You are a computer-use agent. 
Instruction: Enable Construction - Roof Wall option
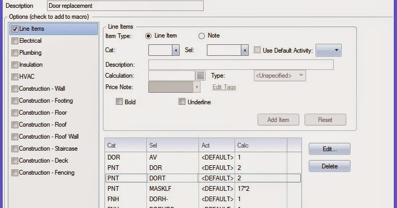[x=15, y=137]
